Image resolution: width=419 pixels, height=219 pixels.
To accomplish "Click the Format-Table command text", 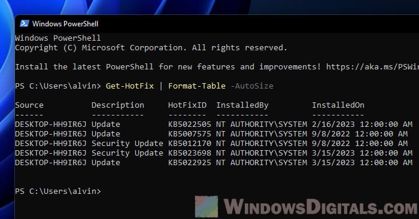I will (197, 86).
